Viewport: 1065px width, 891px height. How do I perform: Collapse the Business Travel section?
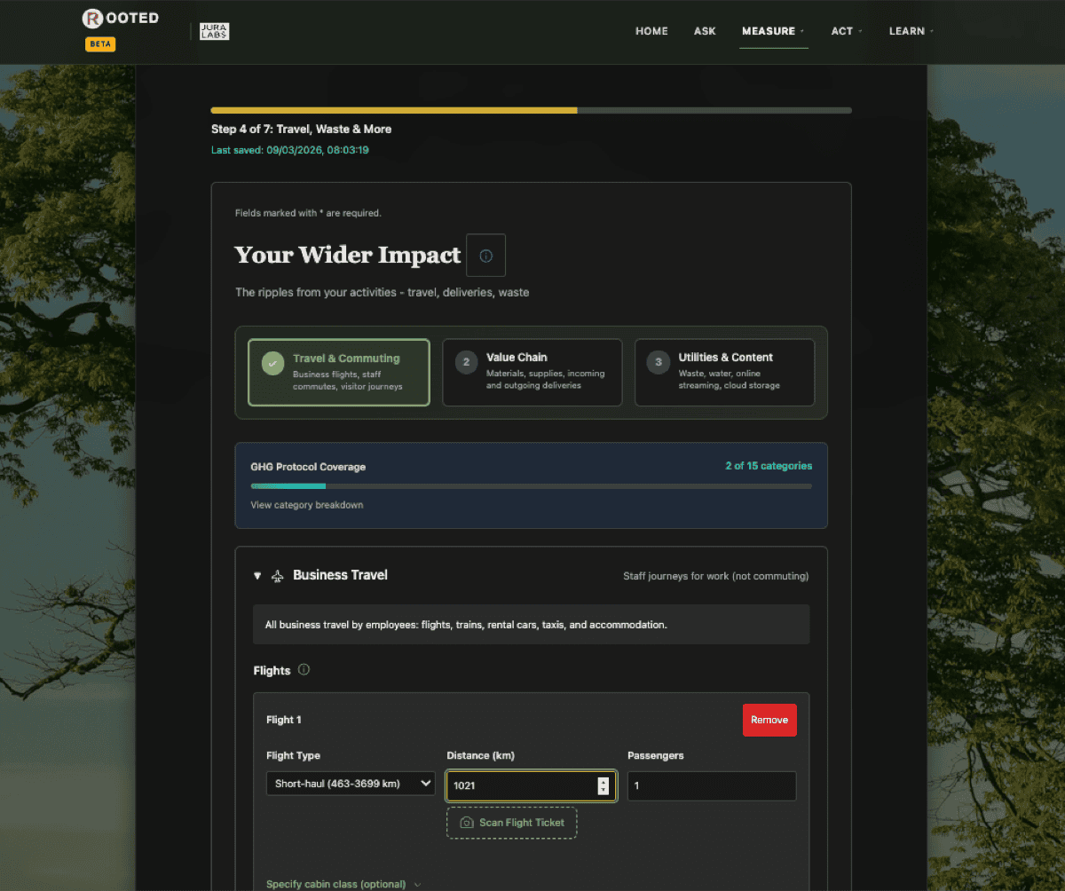[x=256, y=575]
